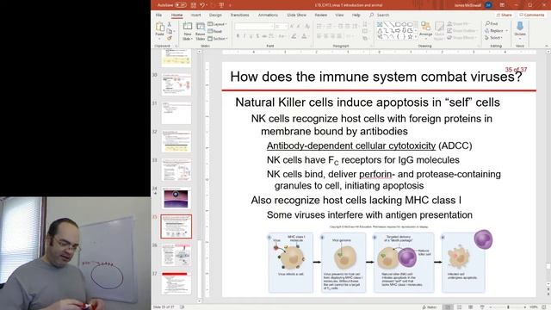Click the Clear All Formatting icon
Screen dimensions: 551x310
(x=307, y=27)
